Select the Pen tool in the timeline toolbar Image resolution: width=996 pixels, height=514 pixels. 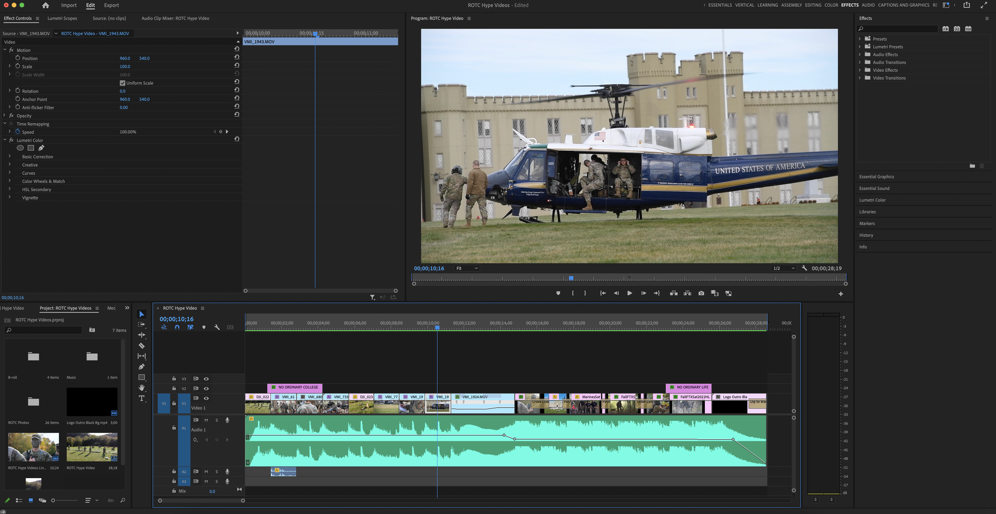142,367
